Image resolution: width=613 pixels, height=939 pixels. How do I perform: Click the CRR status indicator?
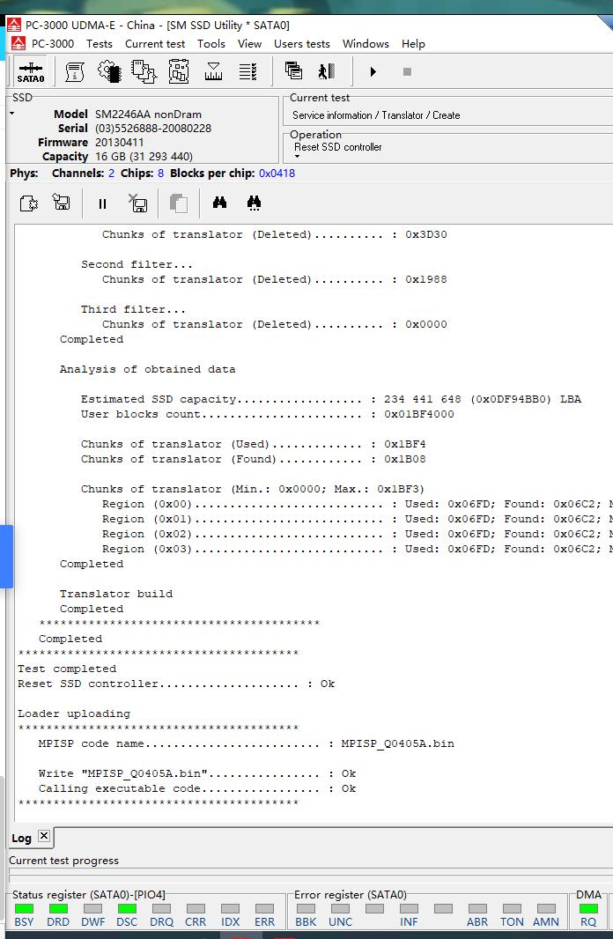click(x=196, y=908)
